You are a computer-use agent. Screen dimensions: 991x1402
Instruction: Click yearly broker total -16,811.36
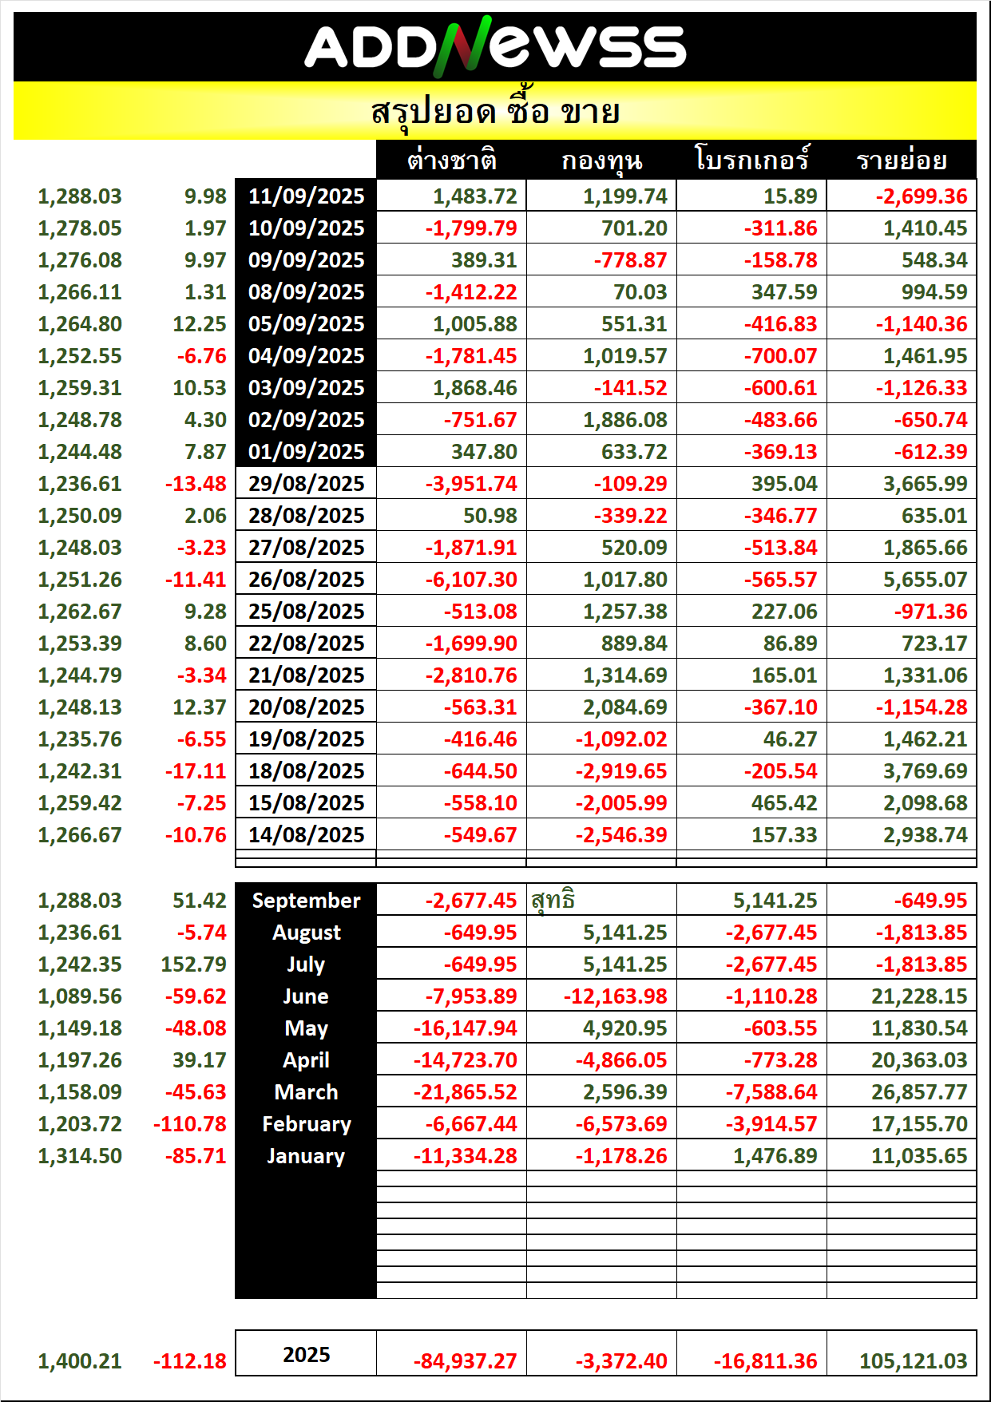click(765, 1360)
